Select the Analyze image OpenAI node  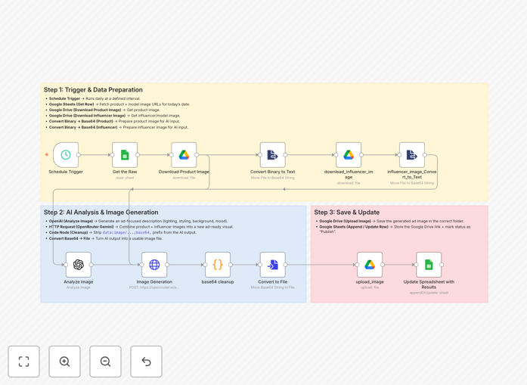click(79, 265)
